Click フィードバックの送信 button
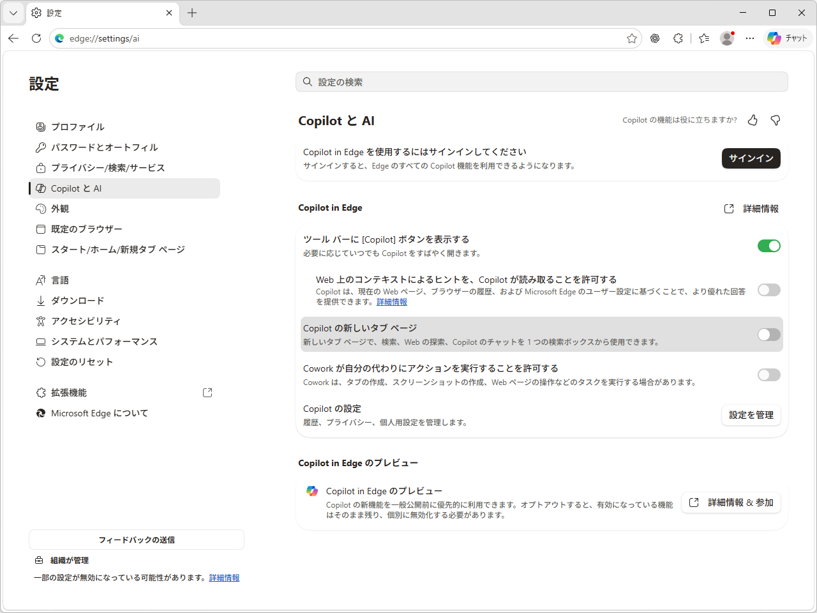 [x=137, y=540]
